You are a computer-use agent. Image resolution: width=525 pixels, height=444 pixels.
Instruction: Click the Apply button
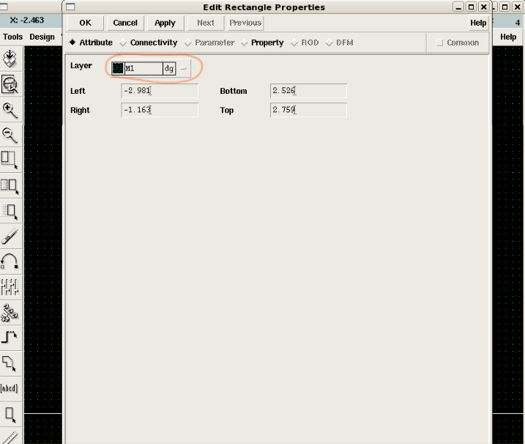[x=165, y=23]
